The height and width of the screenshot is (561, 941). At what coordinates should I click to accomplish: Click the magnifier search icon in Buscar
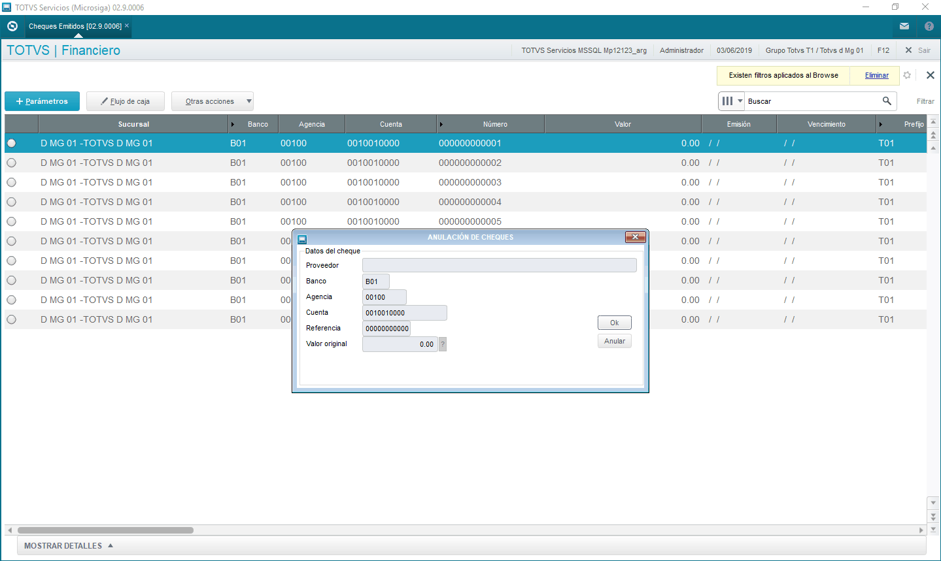point(887,101)
